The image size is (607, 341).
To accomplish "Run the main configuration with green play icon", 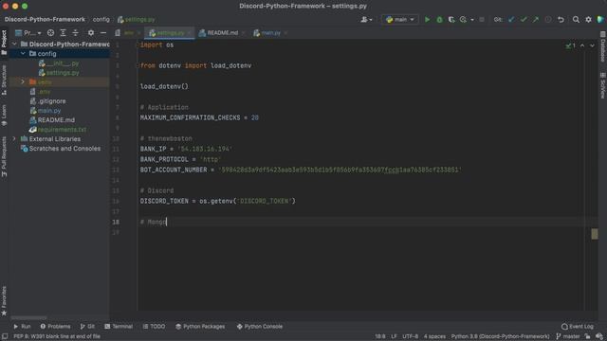I will (427, 19).
